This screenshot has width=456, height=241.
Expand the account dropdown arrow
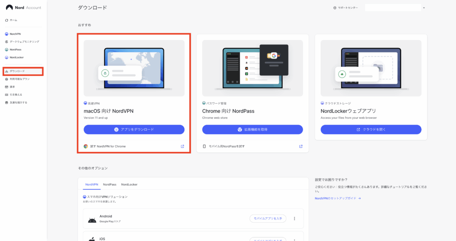coord(424,8)
